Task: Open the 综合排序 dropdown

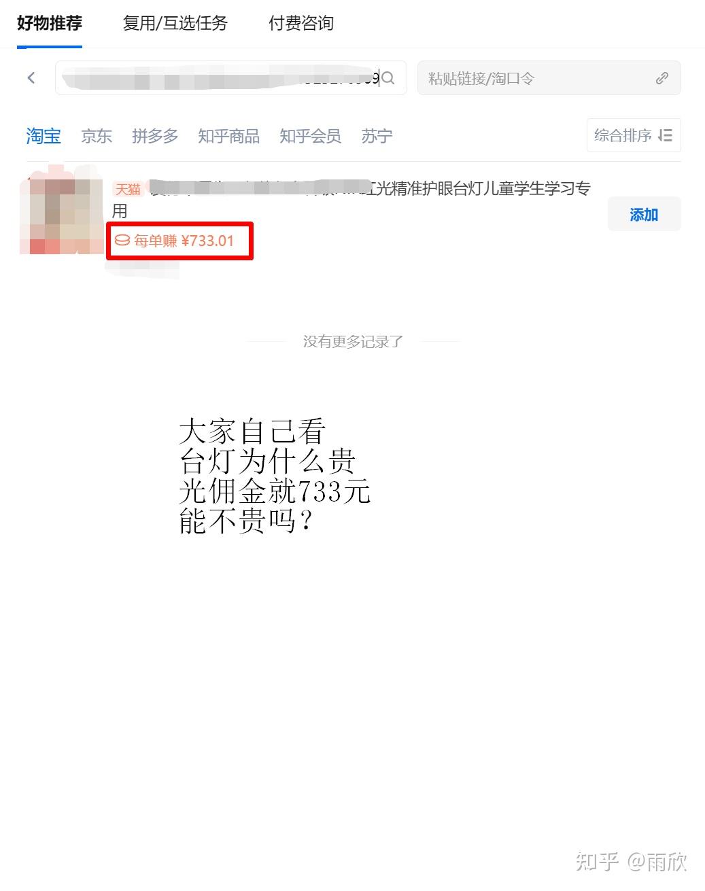Action: (634, 135)
